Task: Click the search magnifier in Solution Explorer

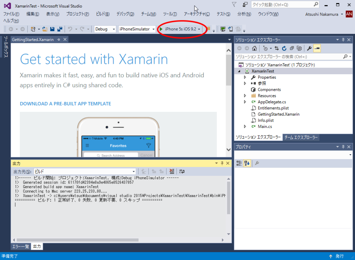Action: click(345, 57)
